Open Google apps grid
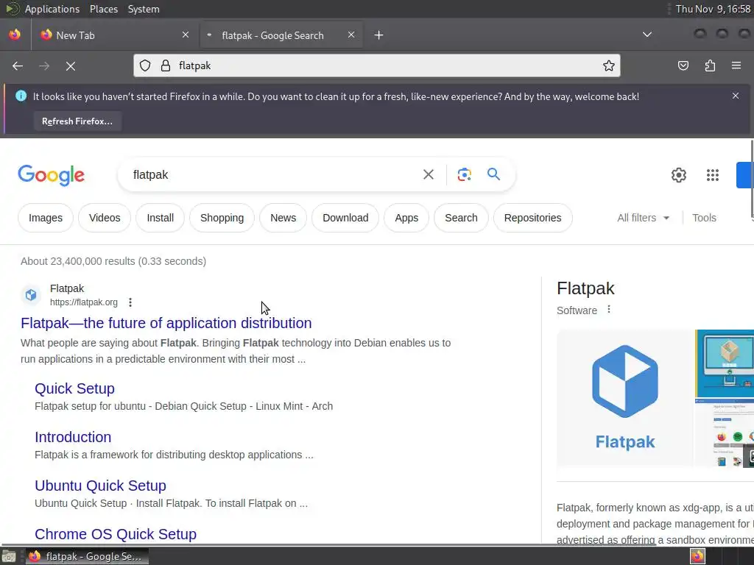The height and width of the screenshot is (565, 754). click(713, 175)
